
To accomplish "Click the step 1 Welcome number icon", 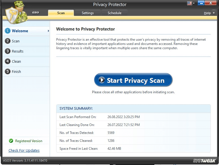I will tap(8, 31).
